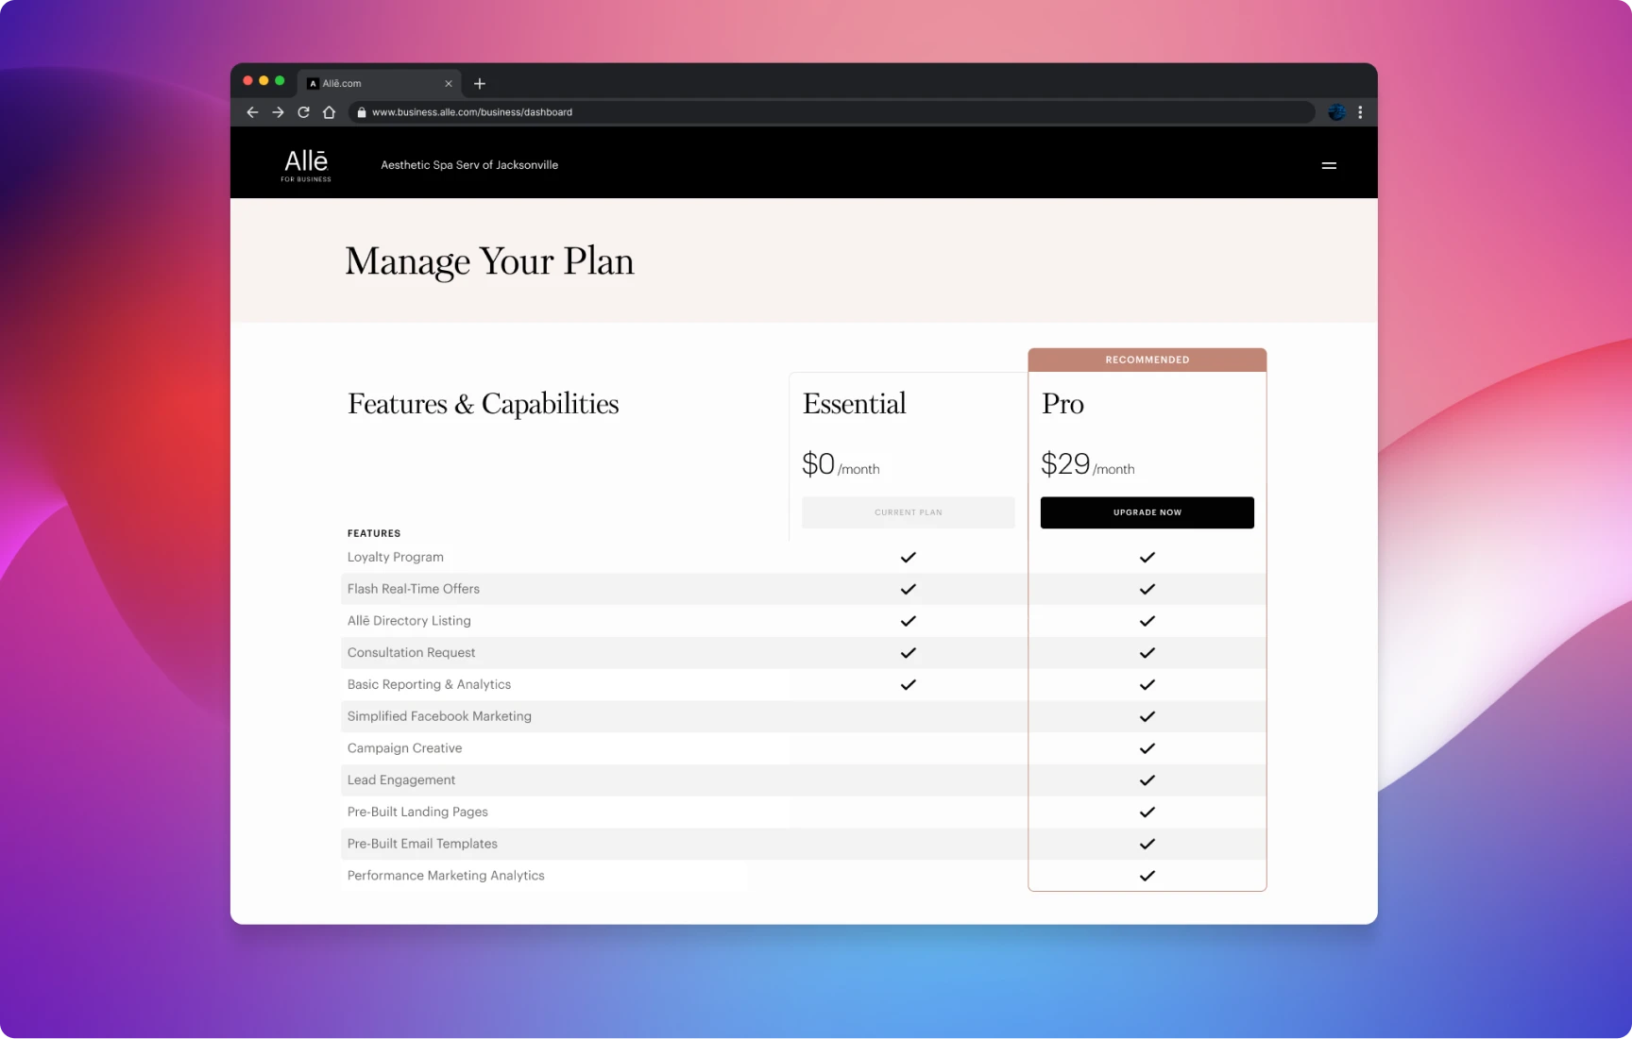Click Performance Marketing Analytics label

[x=446, y=876]
